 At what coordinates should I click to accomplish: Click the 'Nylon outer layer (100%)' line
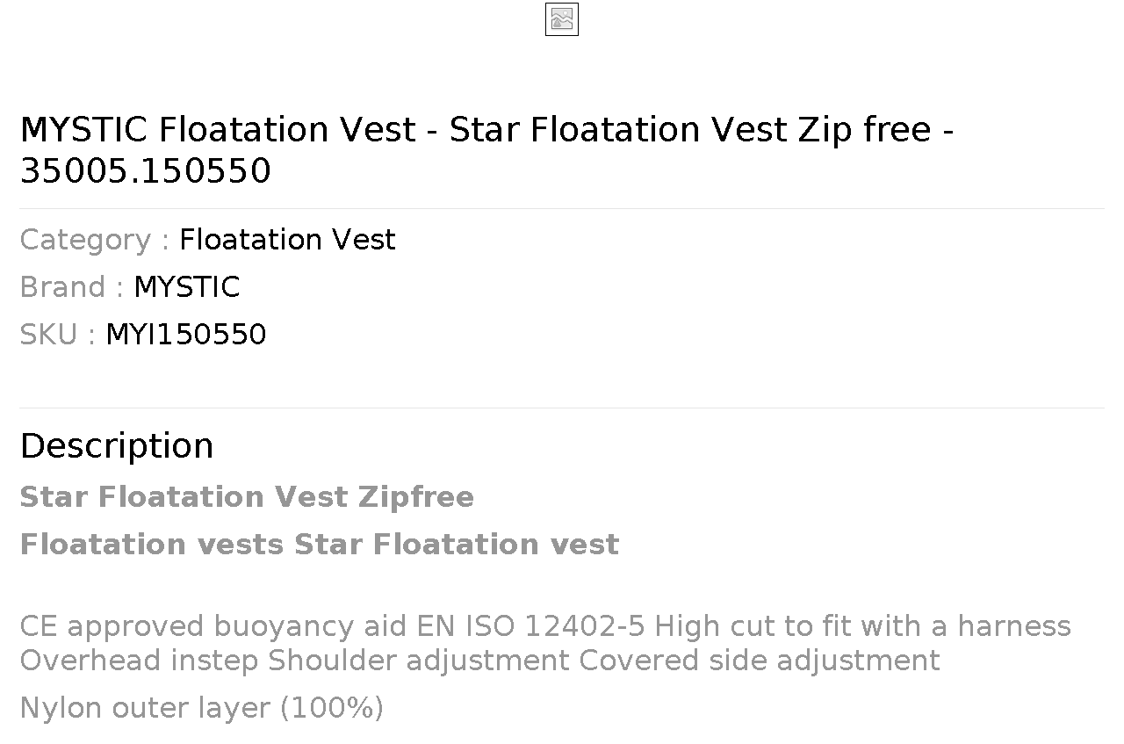[x=202, y=707]
